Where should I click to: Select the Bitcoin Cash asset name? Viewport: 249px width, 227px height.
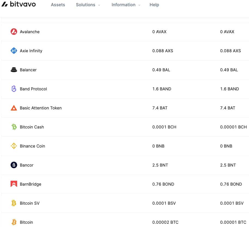click(x=32, y=127)
